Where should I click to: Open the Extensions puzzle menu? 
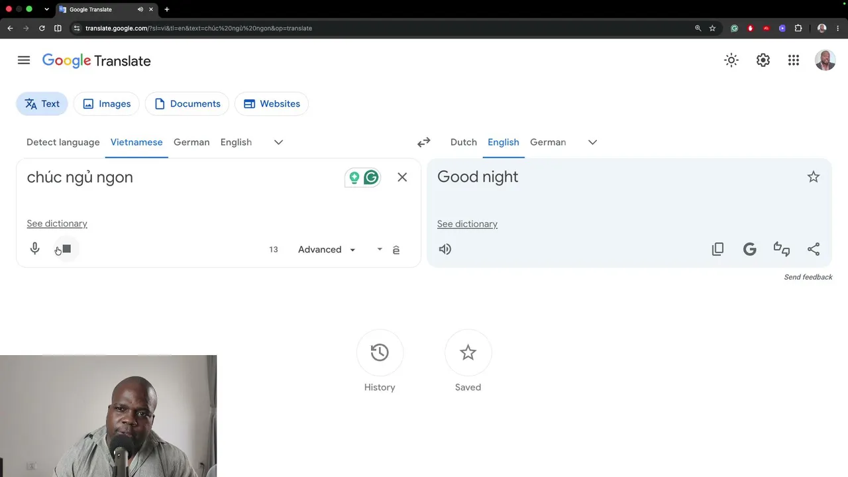click(x=798, y=28)
